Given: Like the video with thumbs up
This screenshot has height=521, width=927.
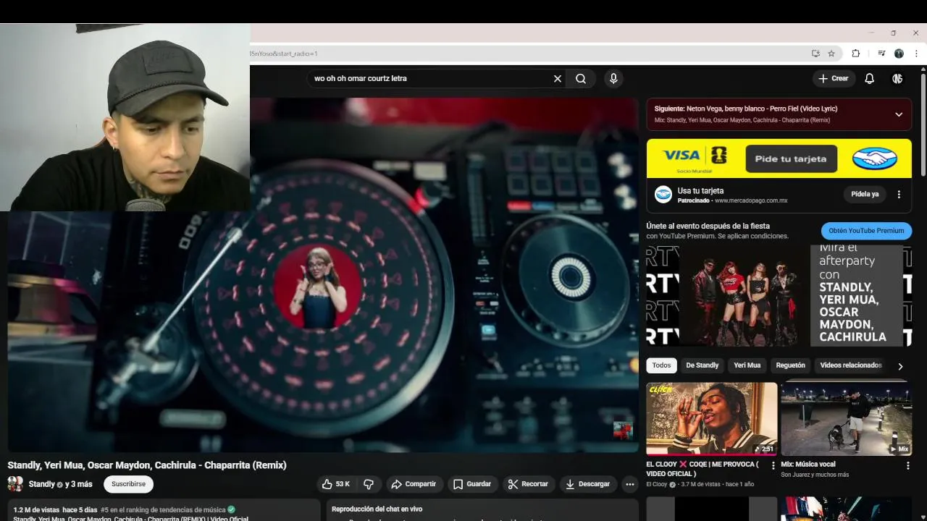Looking at the screenshot, I should point(335,484).
